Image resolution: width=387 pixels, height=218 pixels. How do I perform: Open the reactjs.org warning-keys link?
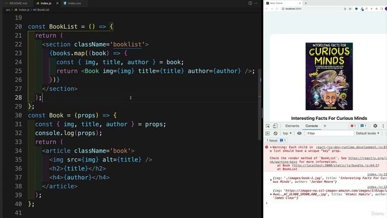pyautogui.click(x=367, y=158)
